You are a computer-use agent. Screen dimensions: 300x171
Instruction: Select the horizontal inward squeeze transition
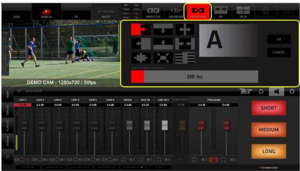pyautogui.click(x=185, y=44)
